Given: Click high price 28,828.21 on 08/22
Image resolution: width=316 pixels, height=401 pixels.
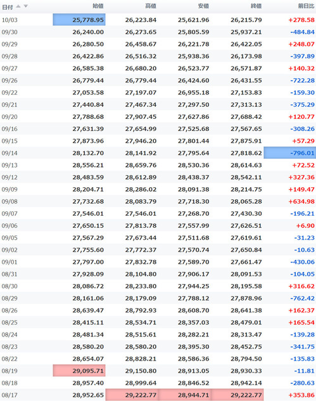Looking at the screenshot, I should point(141,359).
